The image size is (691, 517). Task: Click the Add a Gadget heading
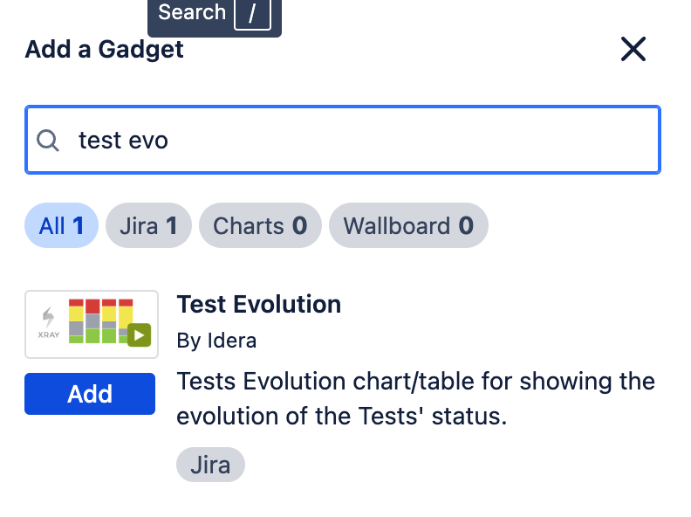(104, 49)
